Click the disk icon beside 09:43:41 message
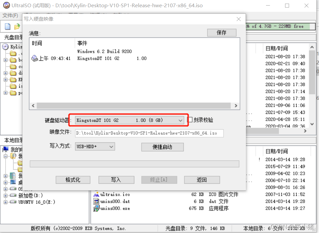Viewport: 319px width, 233px height. pos(35,58)
